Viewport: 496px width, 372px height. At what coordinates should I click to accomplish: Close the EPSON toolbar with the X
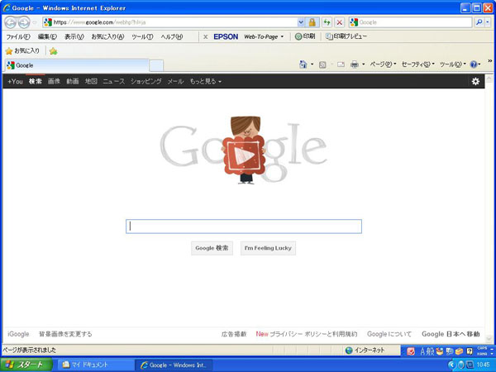[205, 36]
